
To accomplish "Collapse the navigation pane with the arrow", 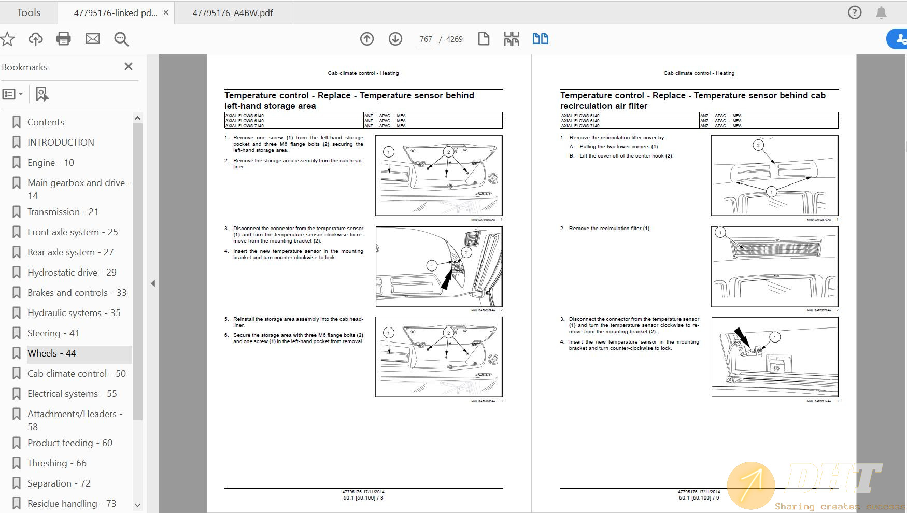I will click(x=153, y=283).
